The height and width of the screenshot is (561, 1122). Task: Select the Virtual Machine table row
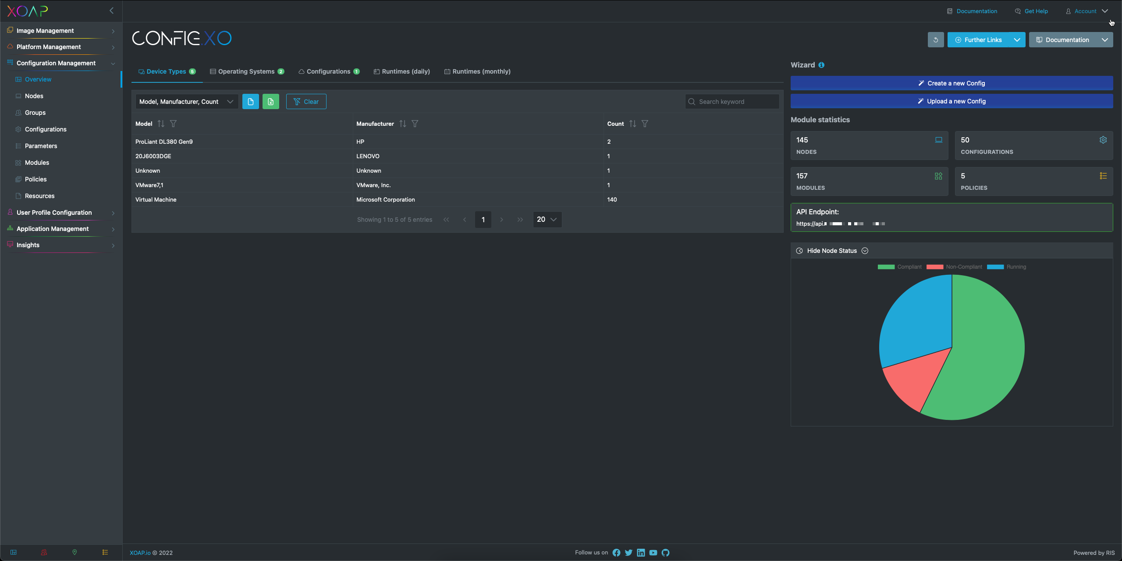457,199
